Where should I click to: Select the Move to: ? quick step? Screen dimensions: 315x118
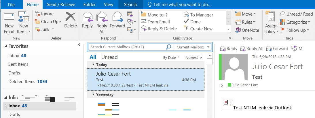[x=154, y=15]
